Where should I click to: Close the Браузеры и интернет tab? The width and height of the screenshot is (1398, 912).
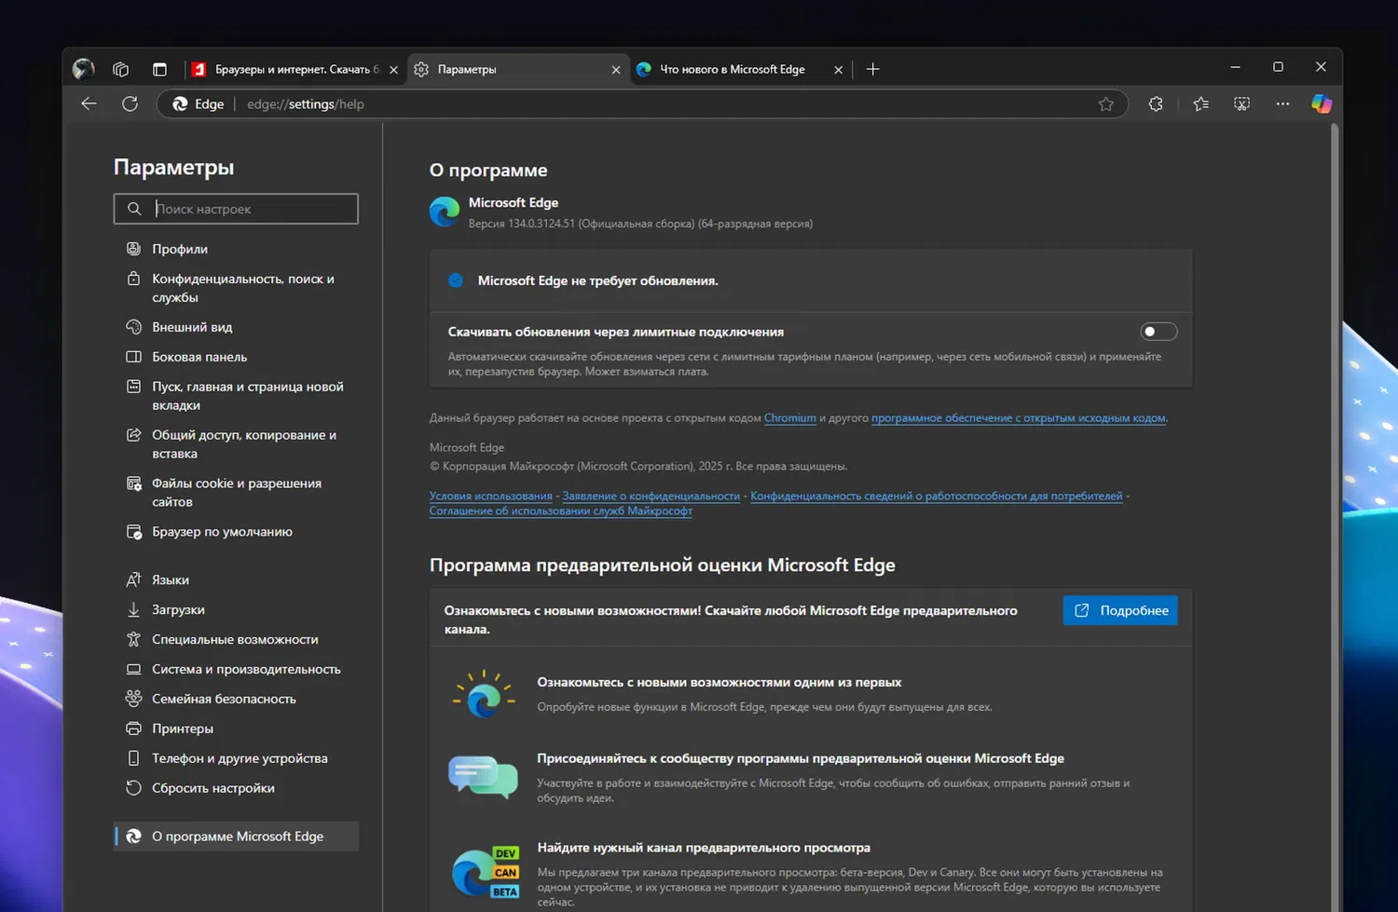pos(393,70)
